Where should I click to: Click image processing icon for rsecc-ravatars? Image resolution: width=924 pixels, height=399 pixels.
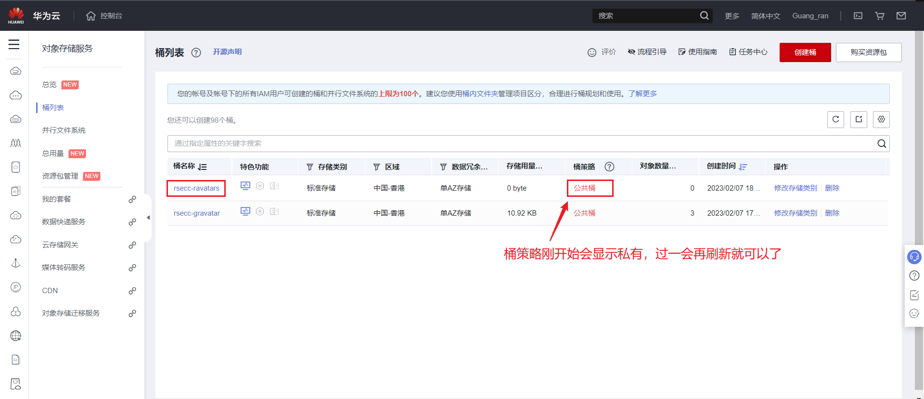[245, 186]
